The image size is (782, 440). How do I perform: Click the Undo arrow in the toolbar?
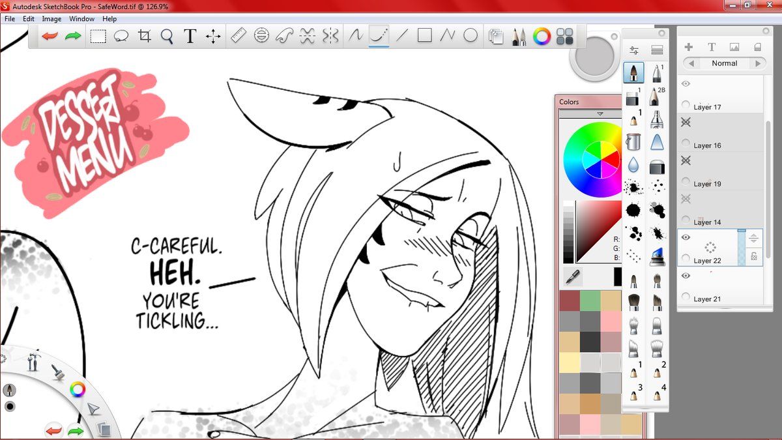50,36
